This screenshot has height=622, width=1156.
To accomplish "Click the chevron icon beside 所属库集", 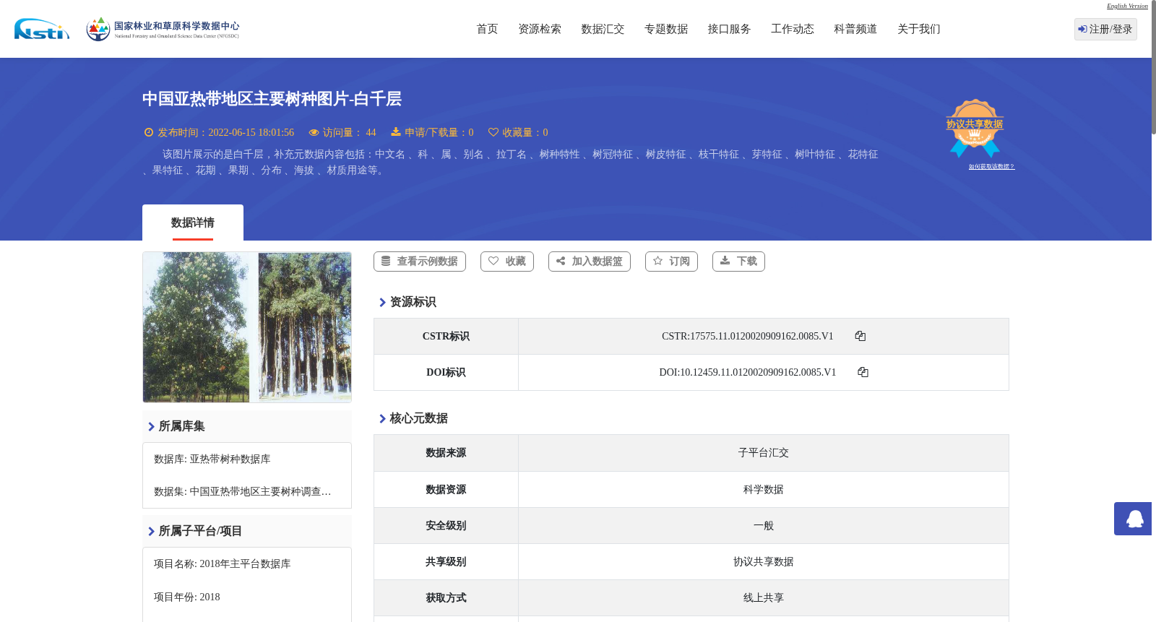I will (151, 426).
